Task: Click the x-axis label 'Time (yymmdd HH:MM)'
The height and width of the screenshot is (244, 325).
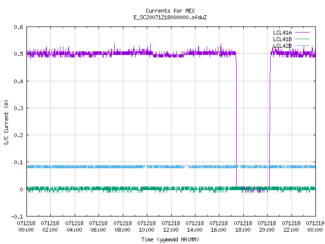Action: pos(170,239)
